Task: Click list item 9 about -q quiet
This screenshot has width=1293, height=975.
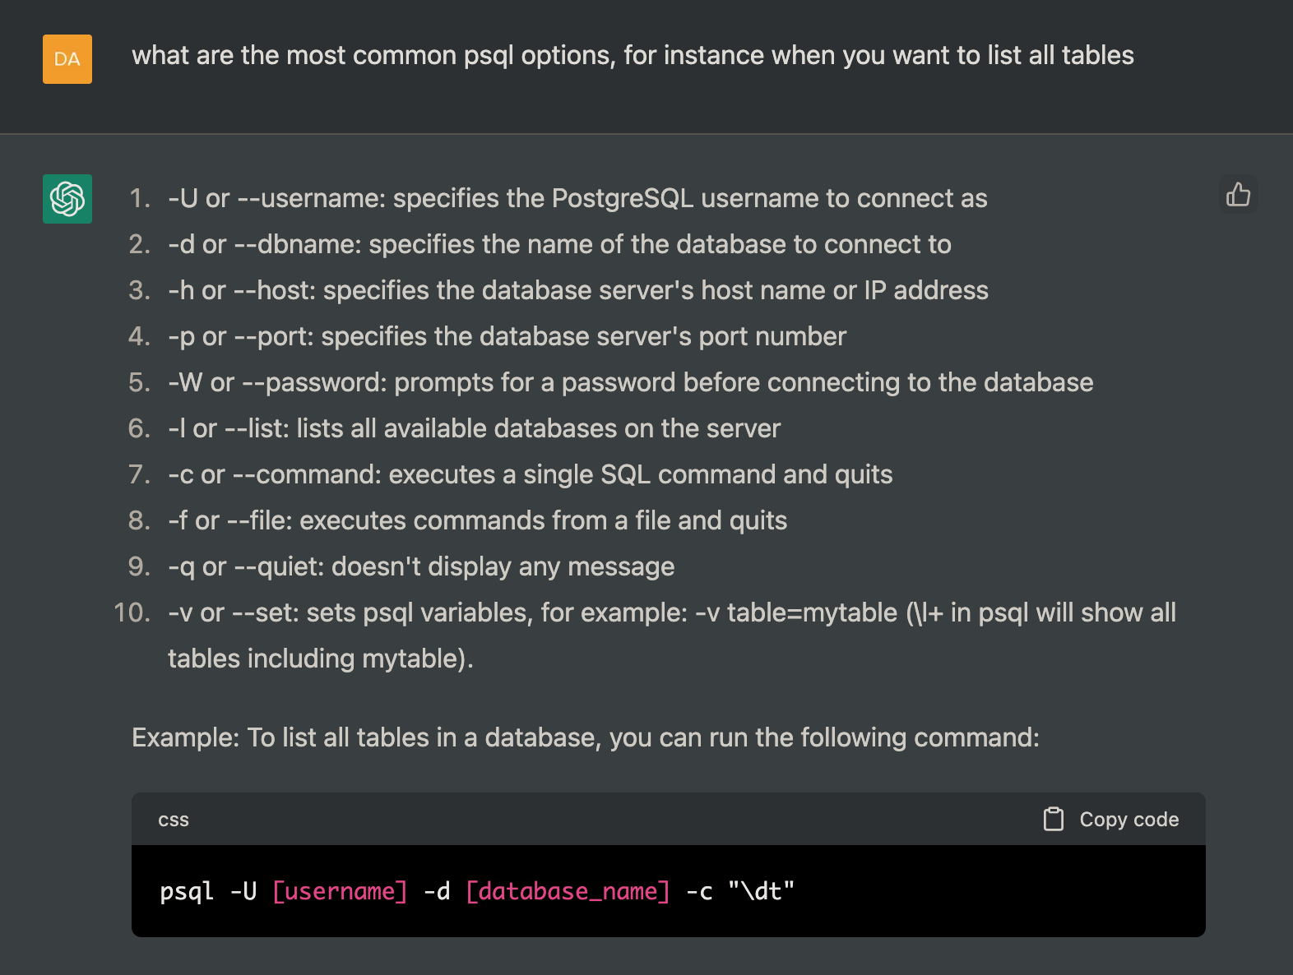Action: (421, 566)
